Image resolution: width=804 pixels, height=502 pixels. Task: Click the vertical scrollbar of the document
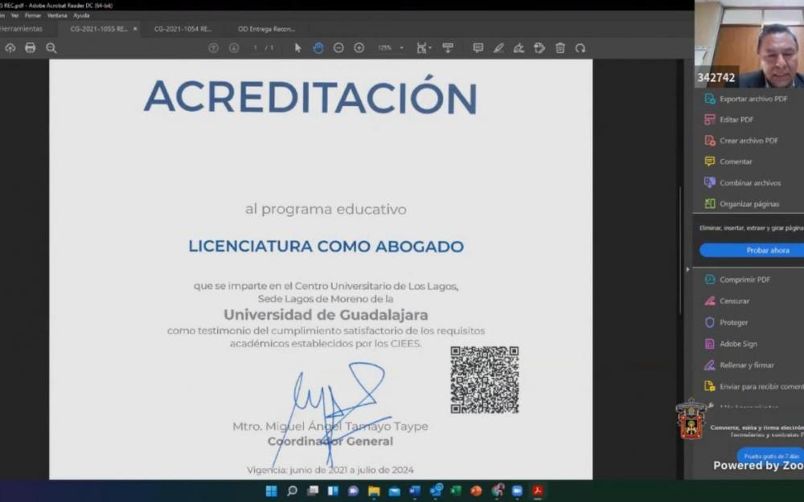(680, 251)
